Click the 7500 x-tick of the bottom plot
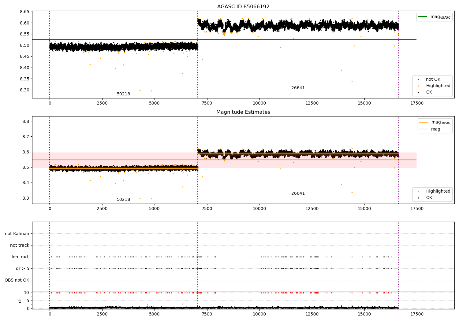This screenshot has width=459, height=321. pyautogui.click(x=207, y=314)
